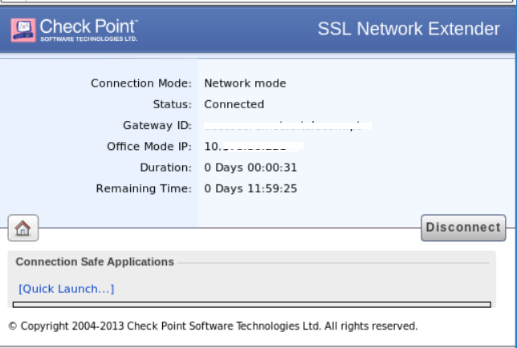Screen dimensions: 517x348
Task: Click the Remaining Time value 0 Days 11:59:25
Action: (250, 188)
